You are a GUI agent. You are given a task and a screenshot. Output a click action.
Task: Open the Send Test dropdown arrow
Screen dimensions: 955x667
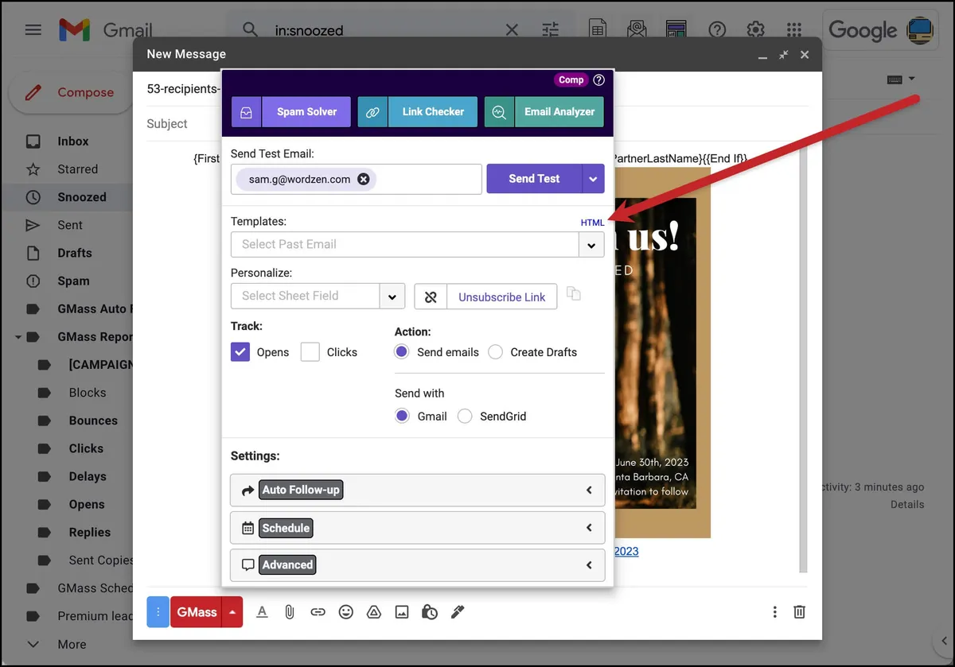pyautogui.click(x=593, y=179)
